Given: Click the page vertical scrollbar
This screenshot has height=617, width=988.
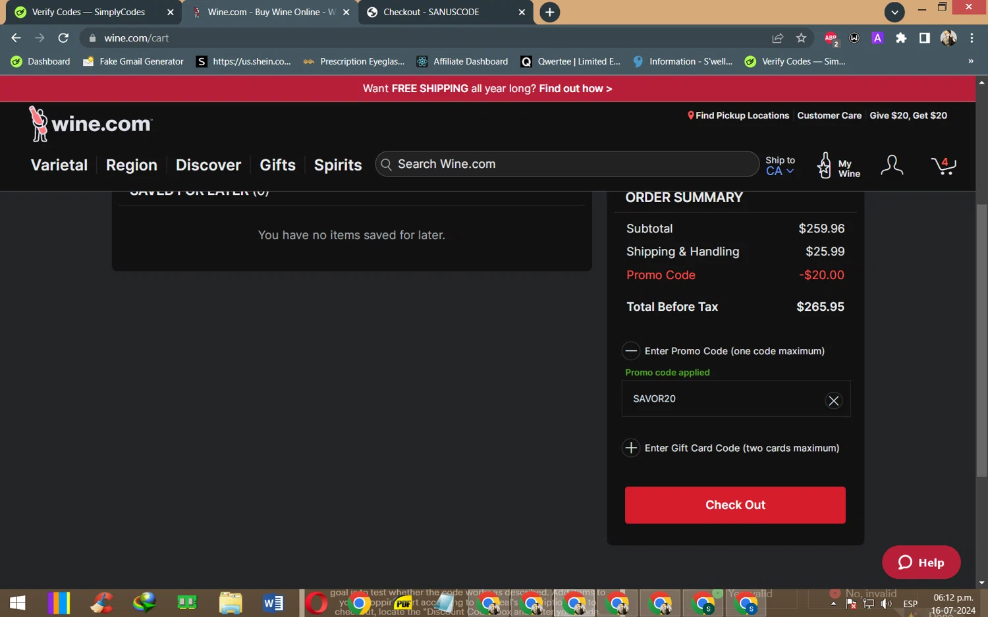Looking at the screenshot, I should (x=981, y=340).
